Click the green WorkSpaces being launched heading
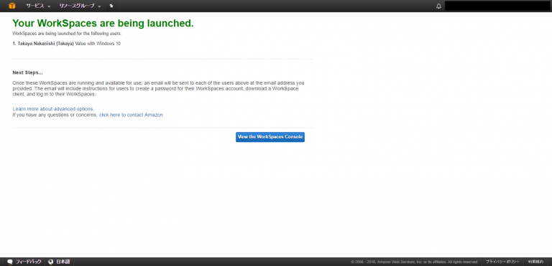 tap(103, 23)
